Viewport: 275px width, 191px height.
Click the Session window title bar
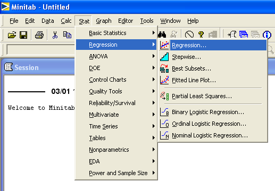tap(38, 67)
